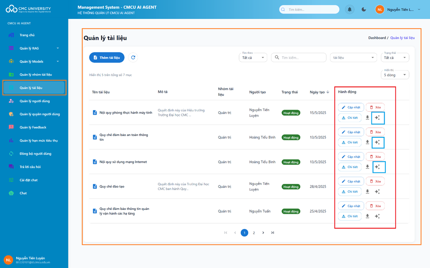
Task: Click sparkle AI icon for Nội quy sử dụng mạng Internet
Action: tap(378, 167)
